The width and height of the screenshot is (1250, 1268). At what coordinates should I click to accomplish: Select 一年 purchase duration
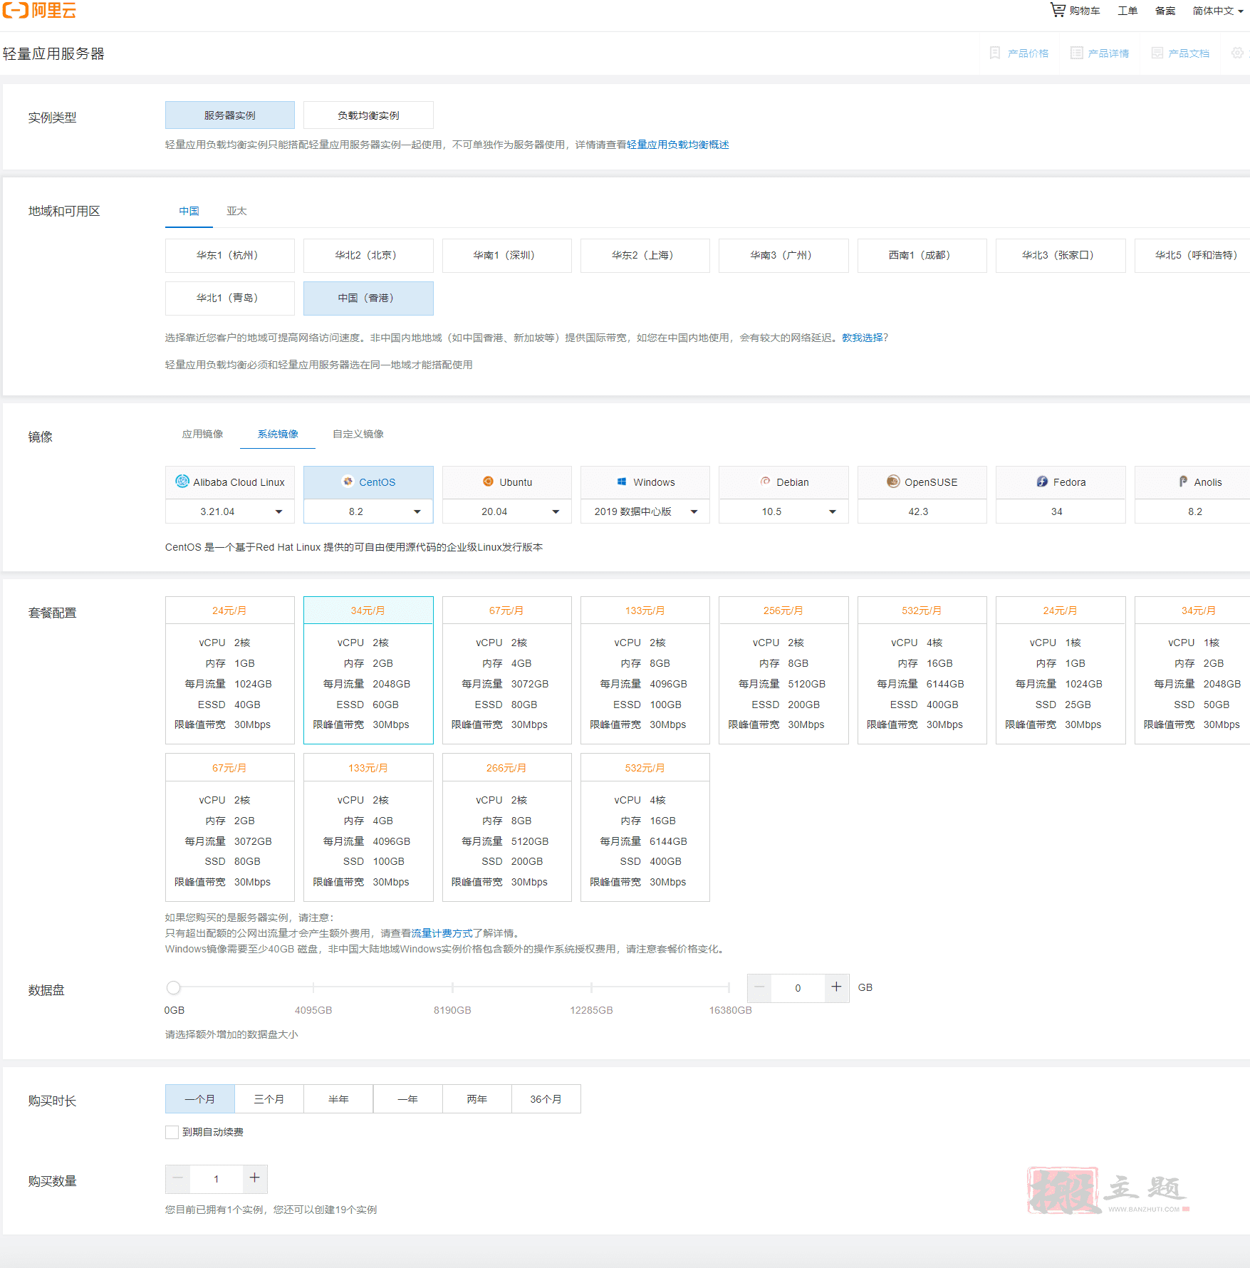click(407, 1099)
